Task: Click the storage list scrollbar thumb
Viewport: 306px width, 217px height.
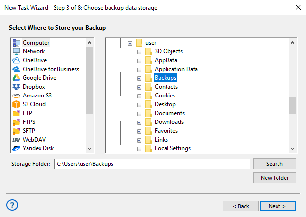Action: click(89, 80)
